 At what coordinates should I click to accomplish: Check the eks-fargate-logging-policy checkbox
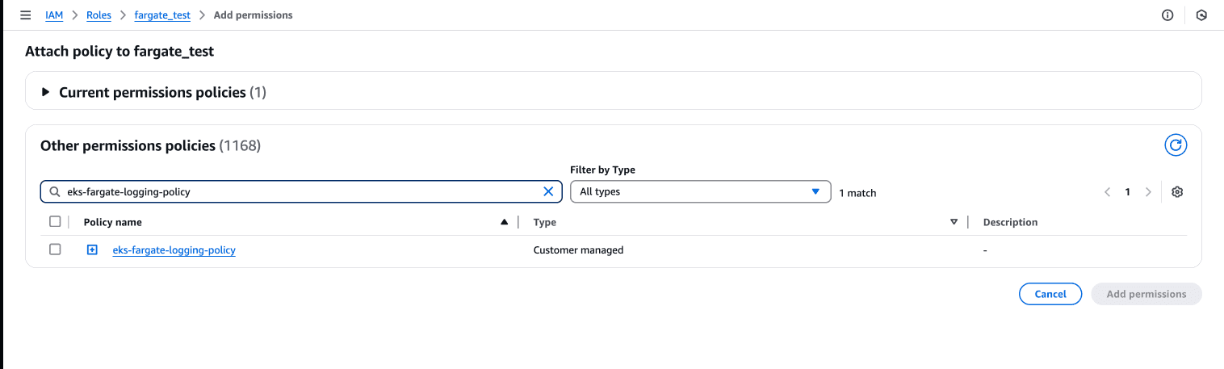coord(55,250)
